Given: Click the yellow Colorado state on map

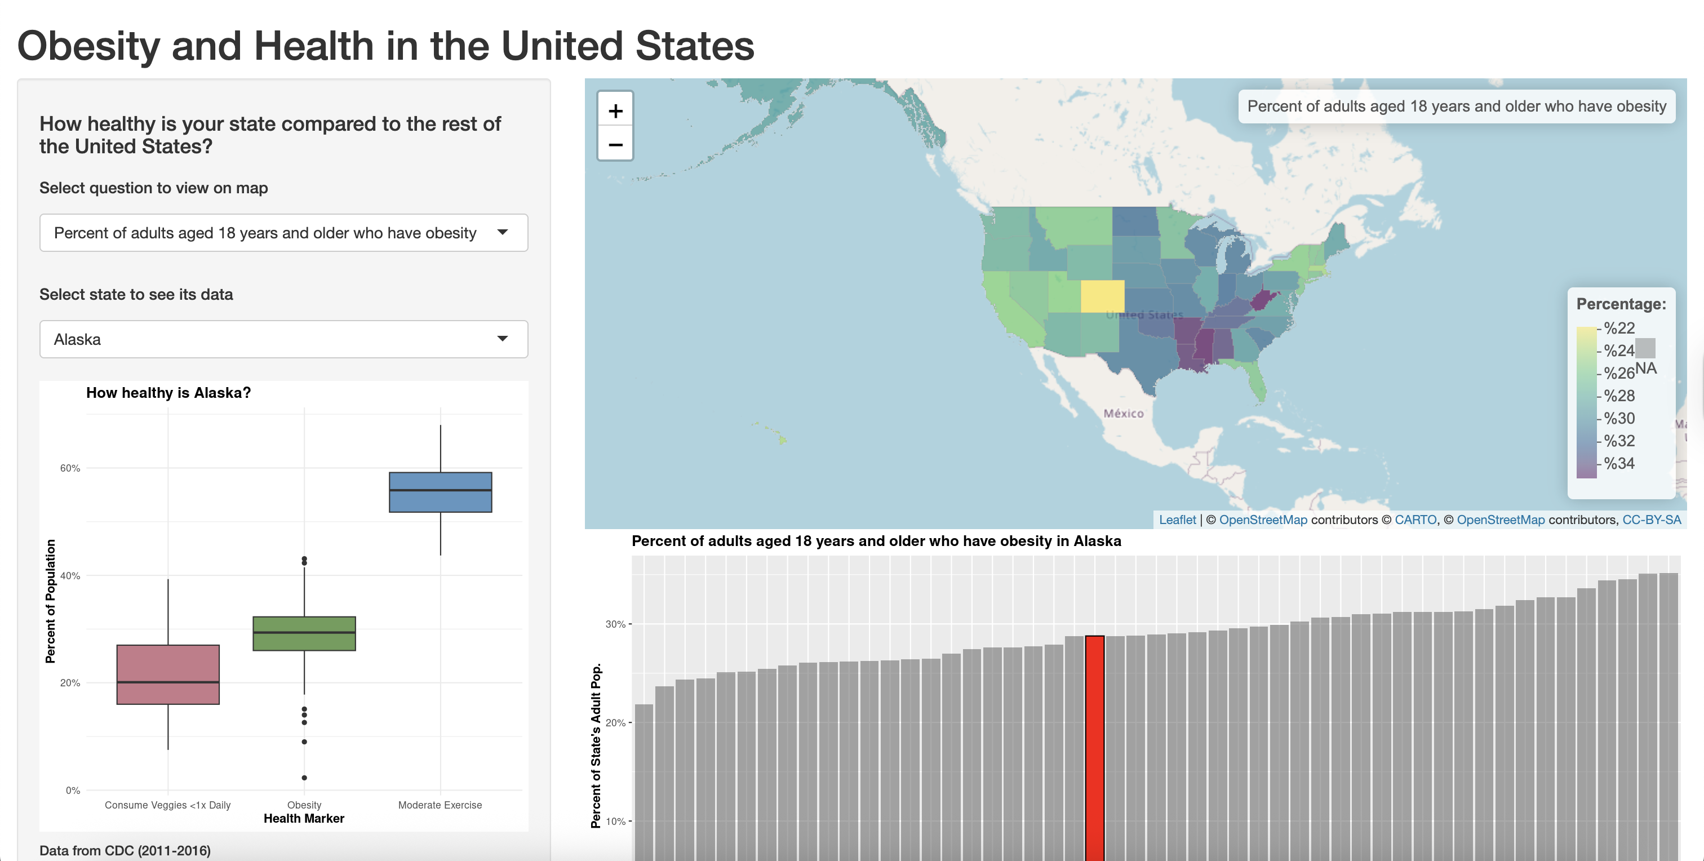Looking at the screenshot, I should [1102, 296].
